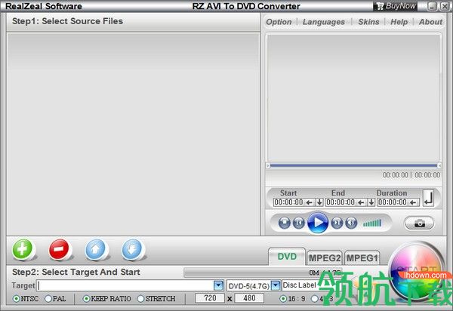453x311 pixels.
Task: Play the preview video
Action: (x=318, y=223)
